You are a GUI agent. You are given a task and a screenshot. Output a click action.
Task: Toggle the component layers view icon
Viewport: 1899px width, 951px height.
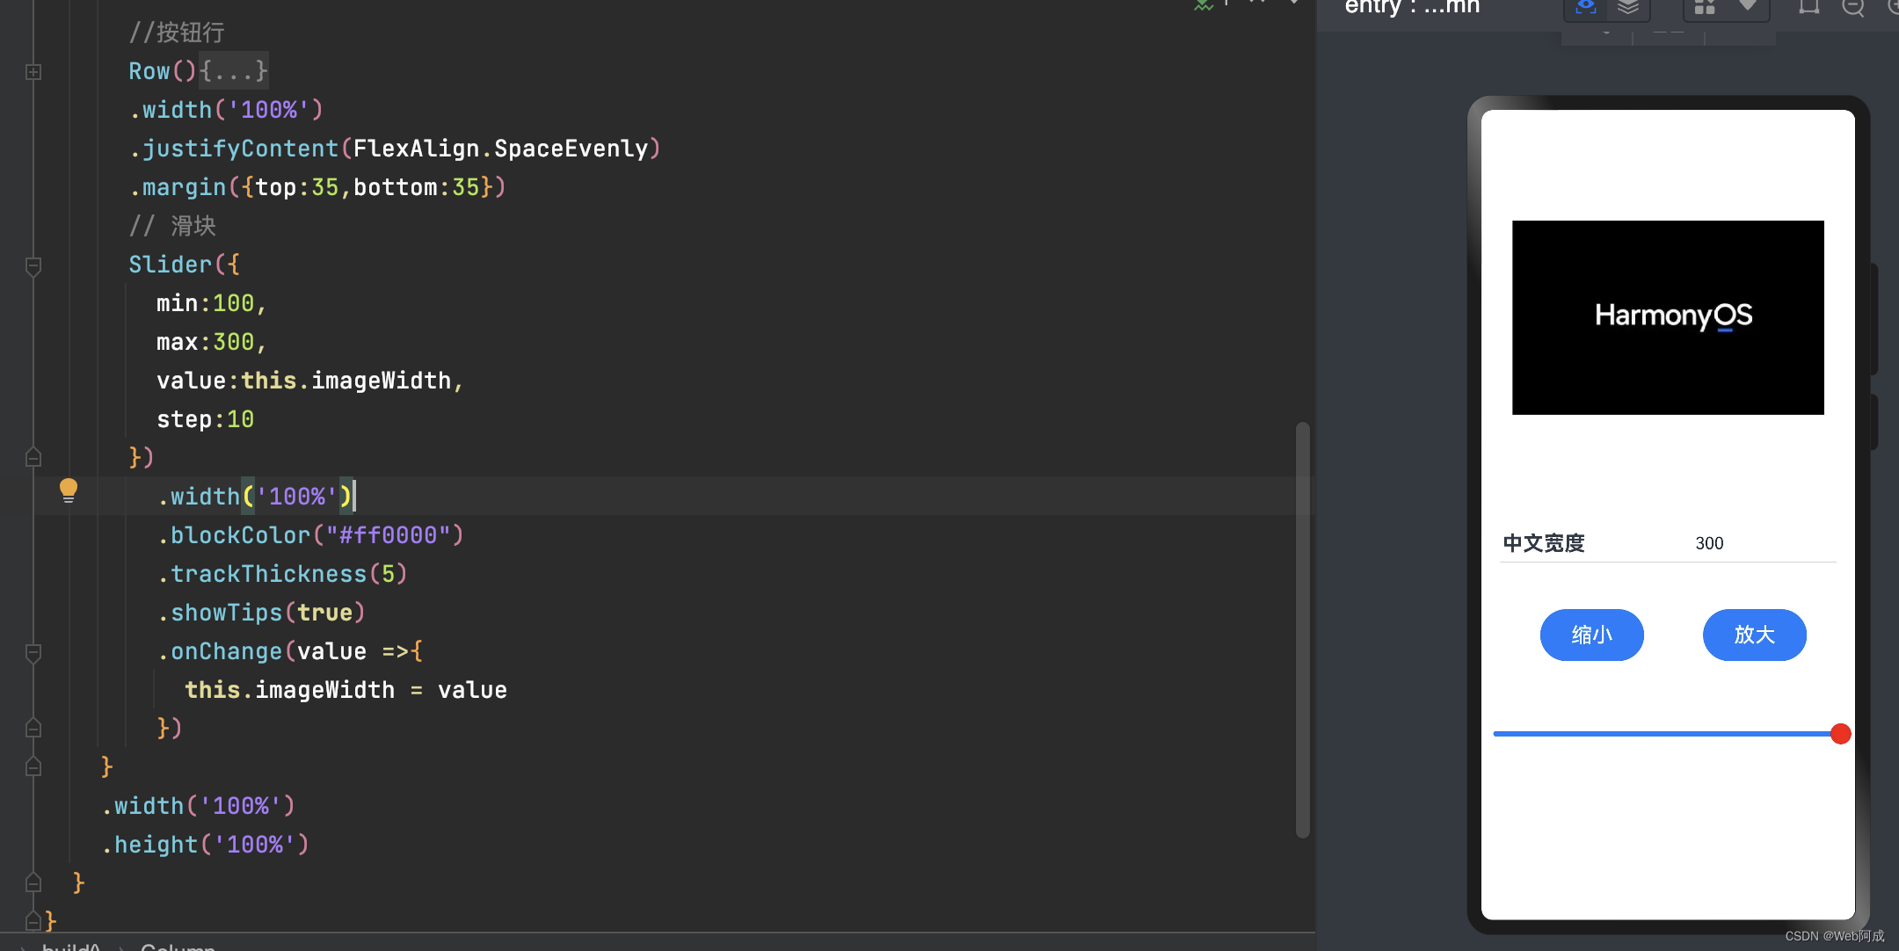click(1628, 7)
